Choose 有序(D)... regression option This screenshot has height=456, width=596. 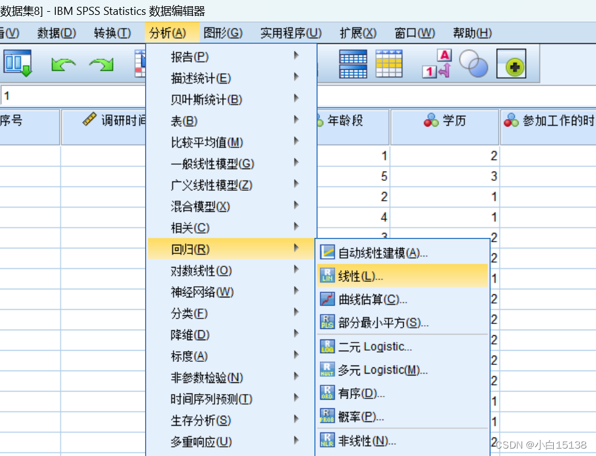[403, 393]
